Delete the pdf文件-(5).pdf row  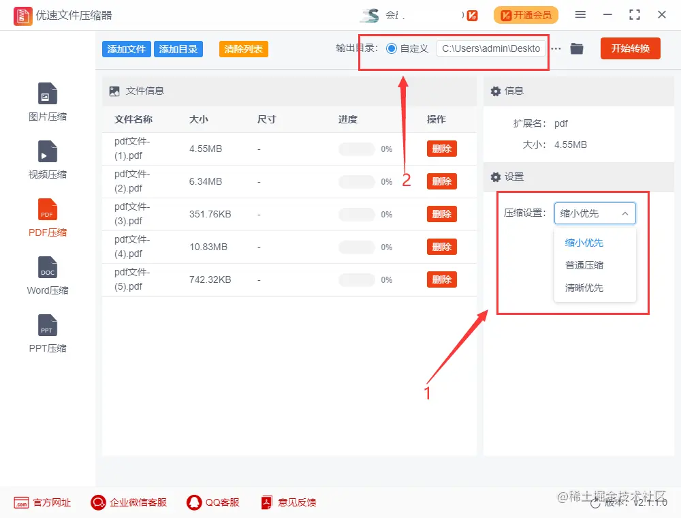442,279
